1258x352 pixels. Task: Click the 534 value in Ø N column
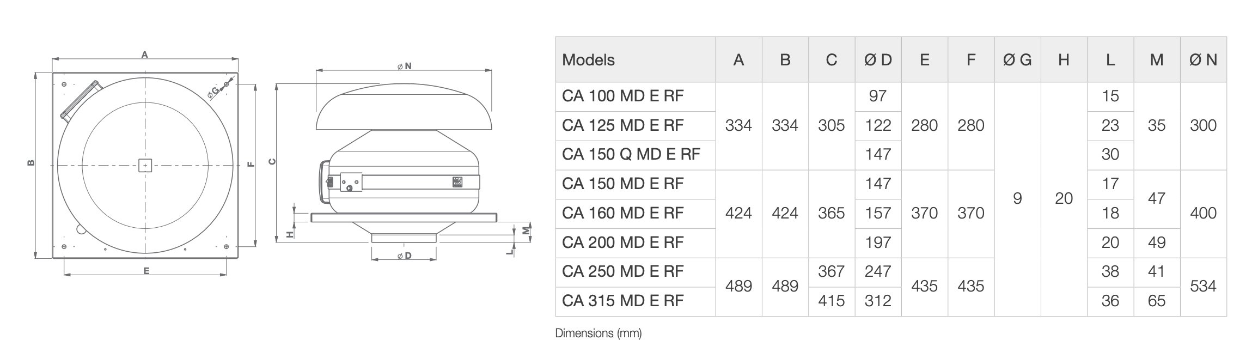[1203, 287]
